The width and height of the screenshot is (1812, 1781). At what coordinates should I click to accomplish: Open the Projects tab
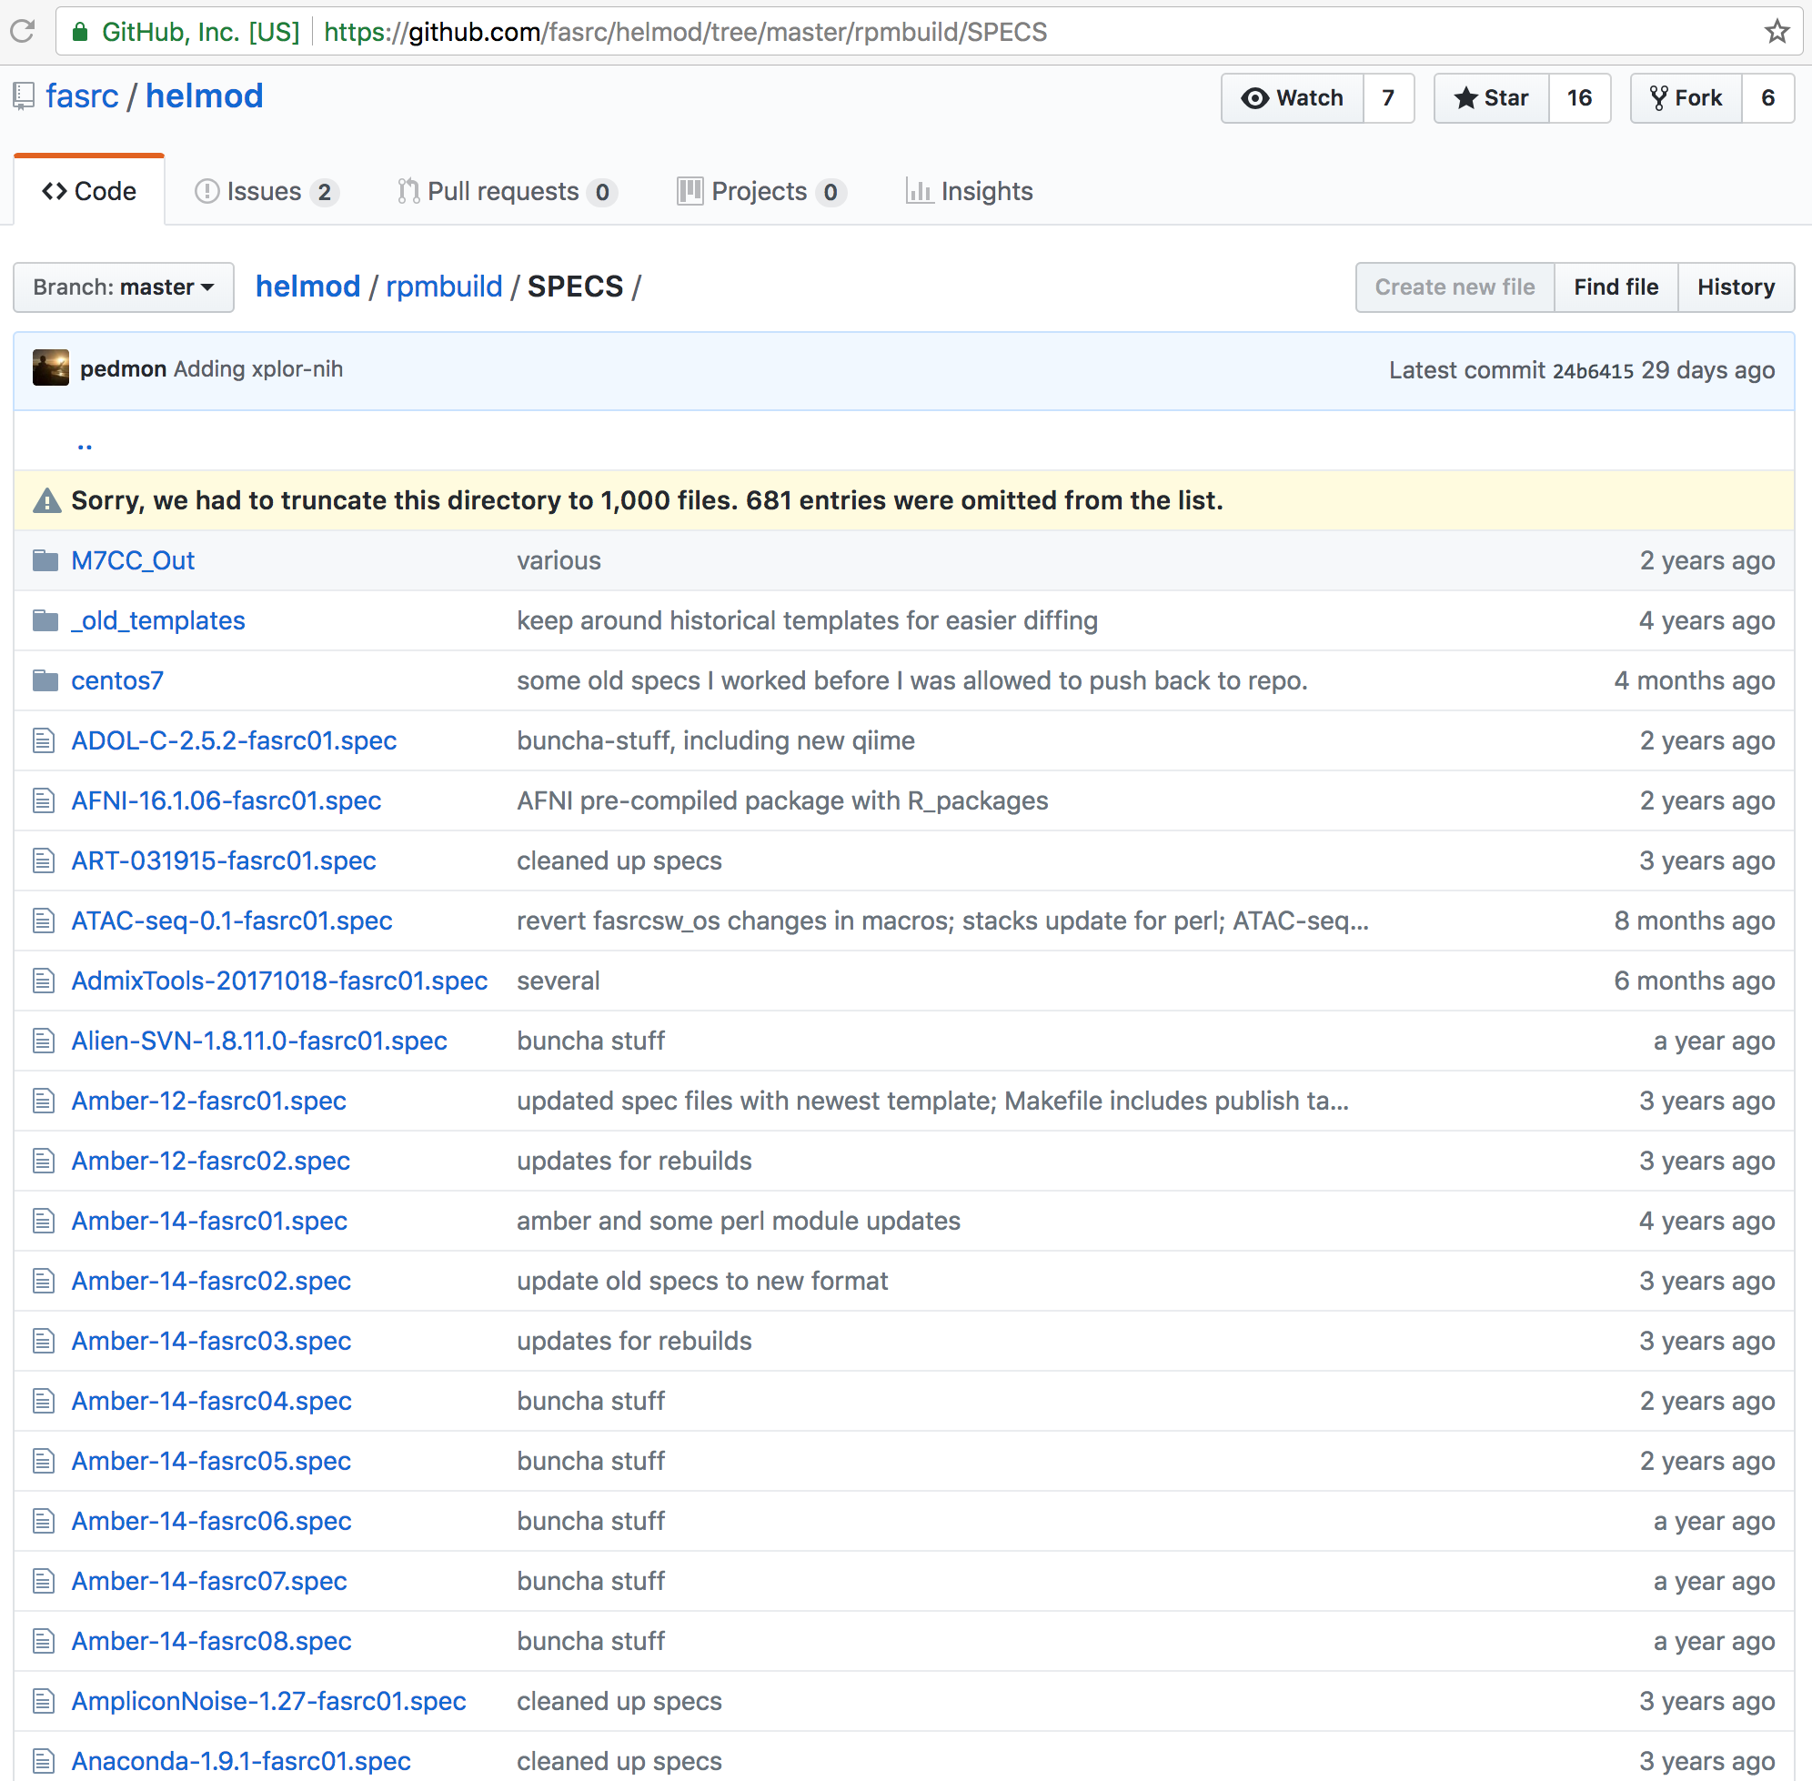click(x=760, y=191)
